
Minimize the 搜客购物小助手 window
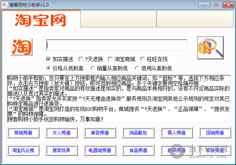coord(204,5)
